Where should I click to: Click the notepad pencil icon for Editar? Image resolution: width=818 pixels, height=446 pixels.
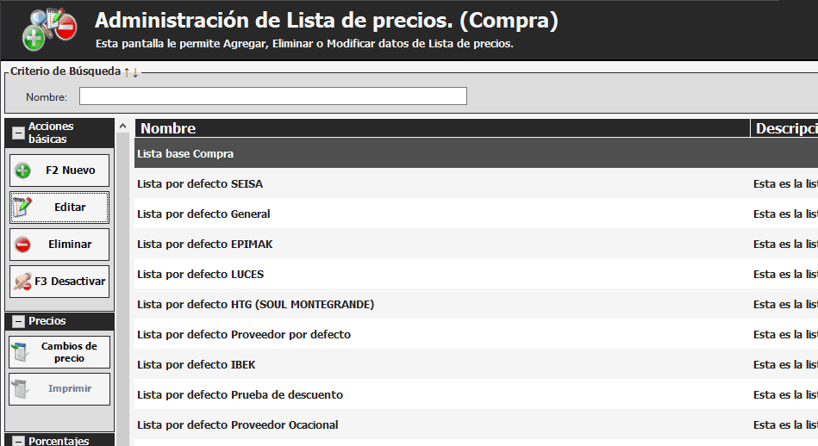[22, 208]
